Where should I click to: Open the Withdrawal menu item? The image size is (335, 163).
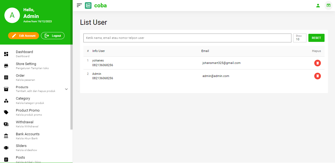point(25,122)
